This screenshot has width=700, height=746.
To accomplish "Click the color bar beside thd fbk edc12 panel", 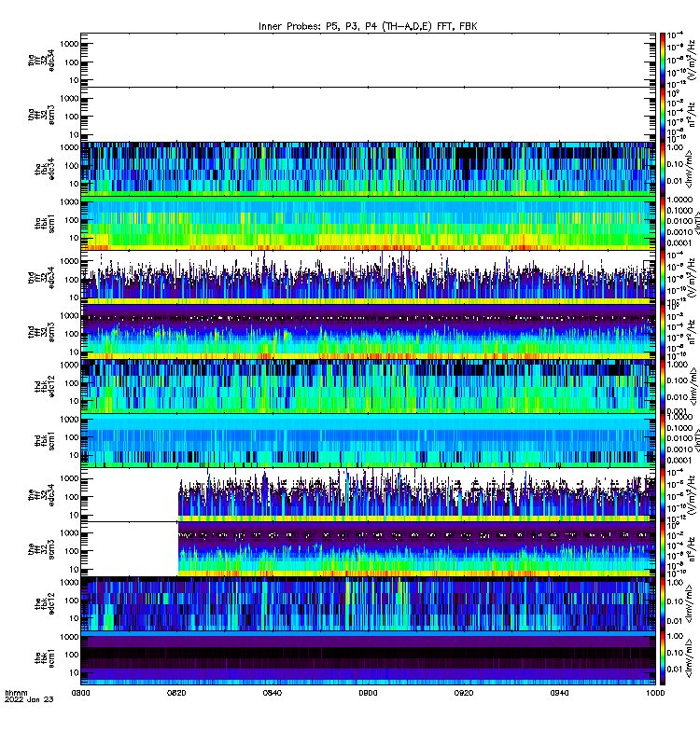I will [x=663, y=386].
